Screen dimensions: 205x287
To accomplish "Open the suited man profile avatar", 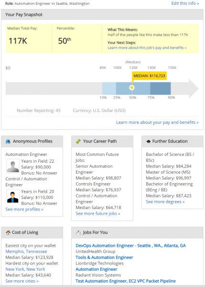I will pyautogui.click(x=12, y=197).
